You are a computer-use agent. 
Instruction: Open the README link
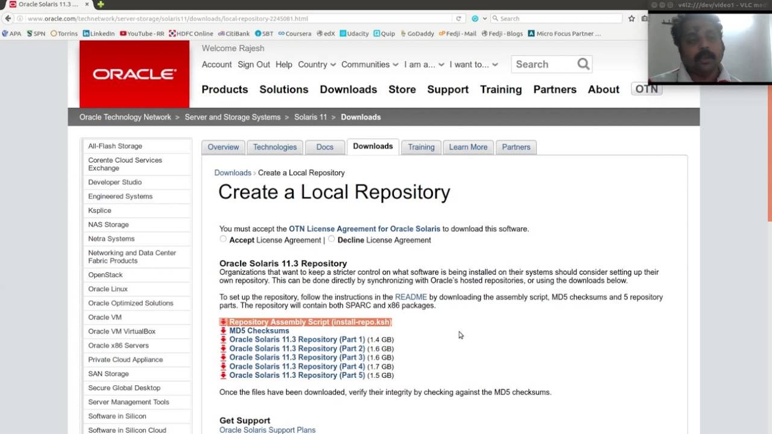tap(411, 297)
